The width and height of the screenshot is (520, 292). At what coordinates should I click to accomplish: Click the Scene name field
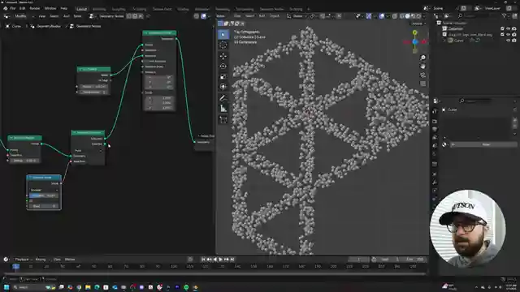[445, 8]
